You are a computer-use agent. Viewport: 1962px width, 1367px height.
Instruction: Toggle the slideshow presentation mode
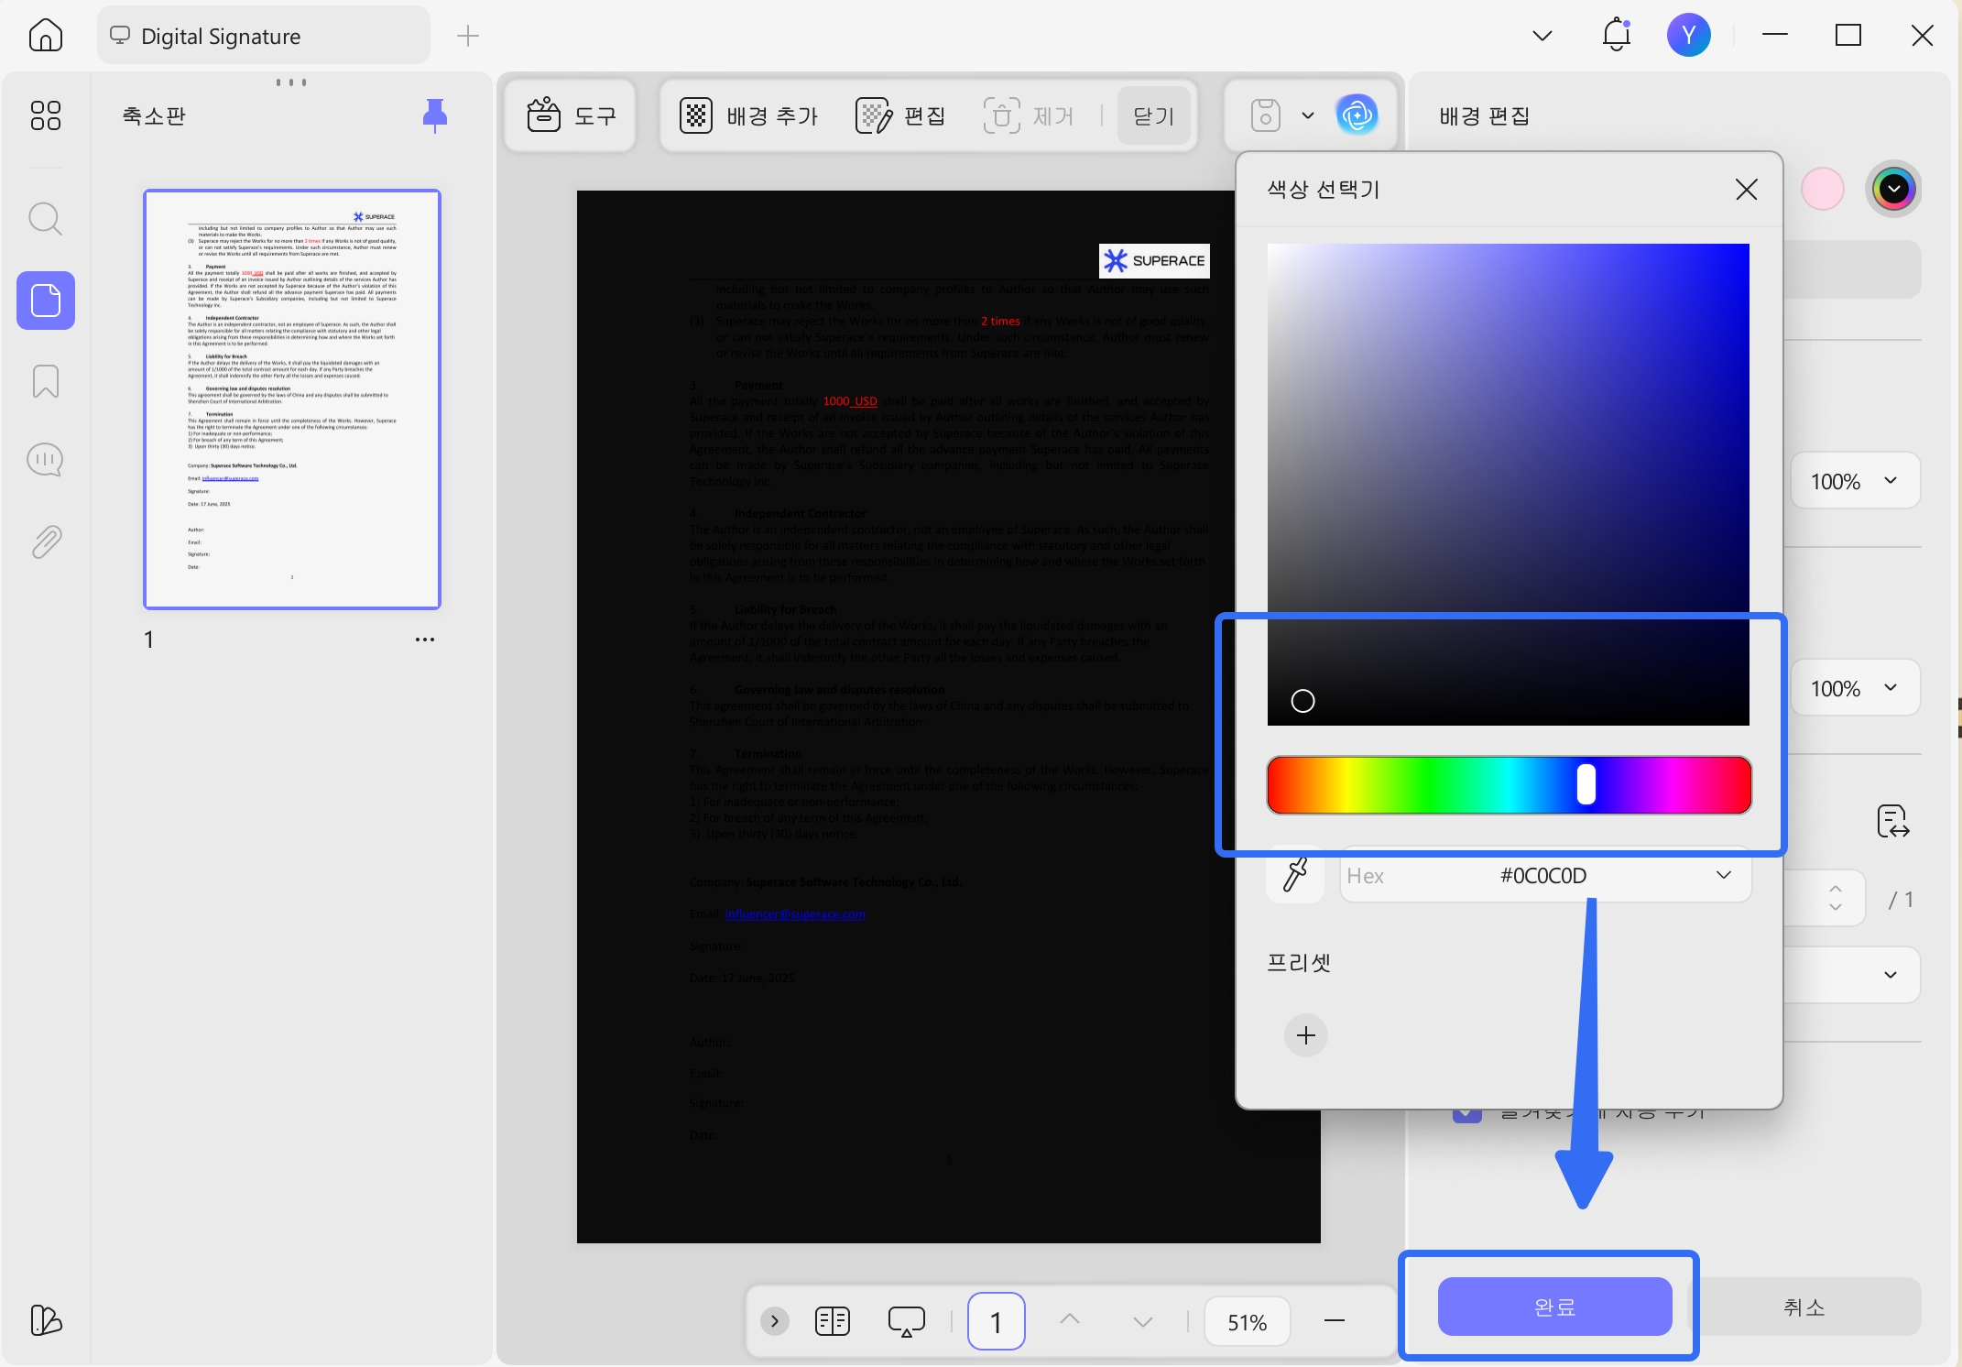coord(906,1321)
